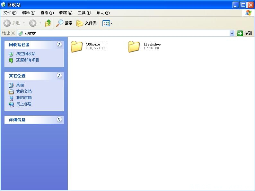Expand the address bar dropdown list

[x=232, y=33]
